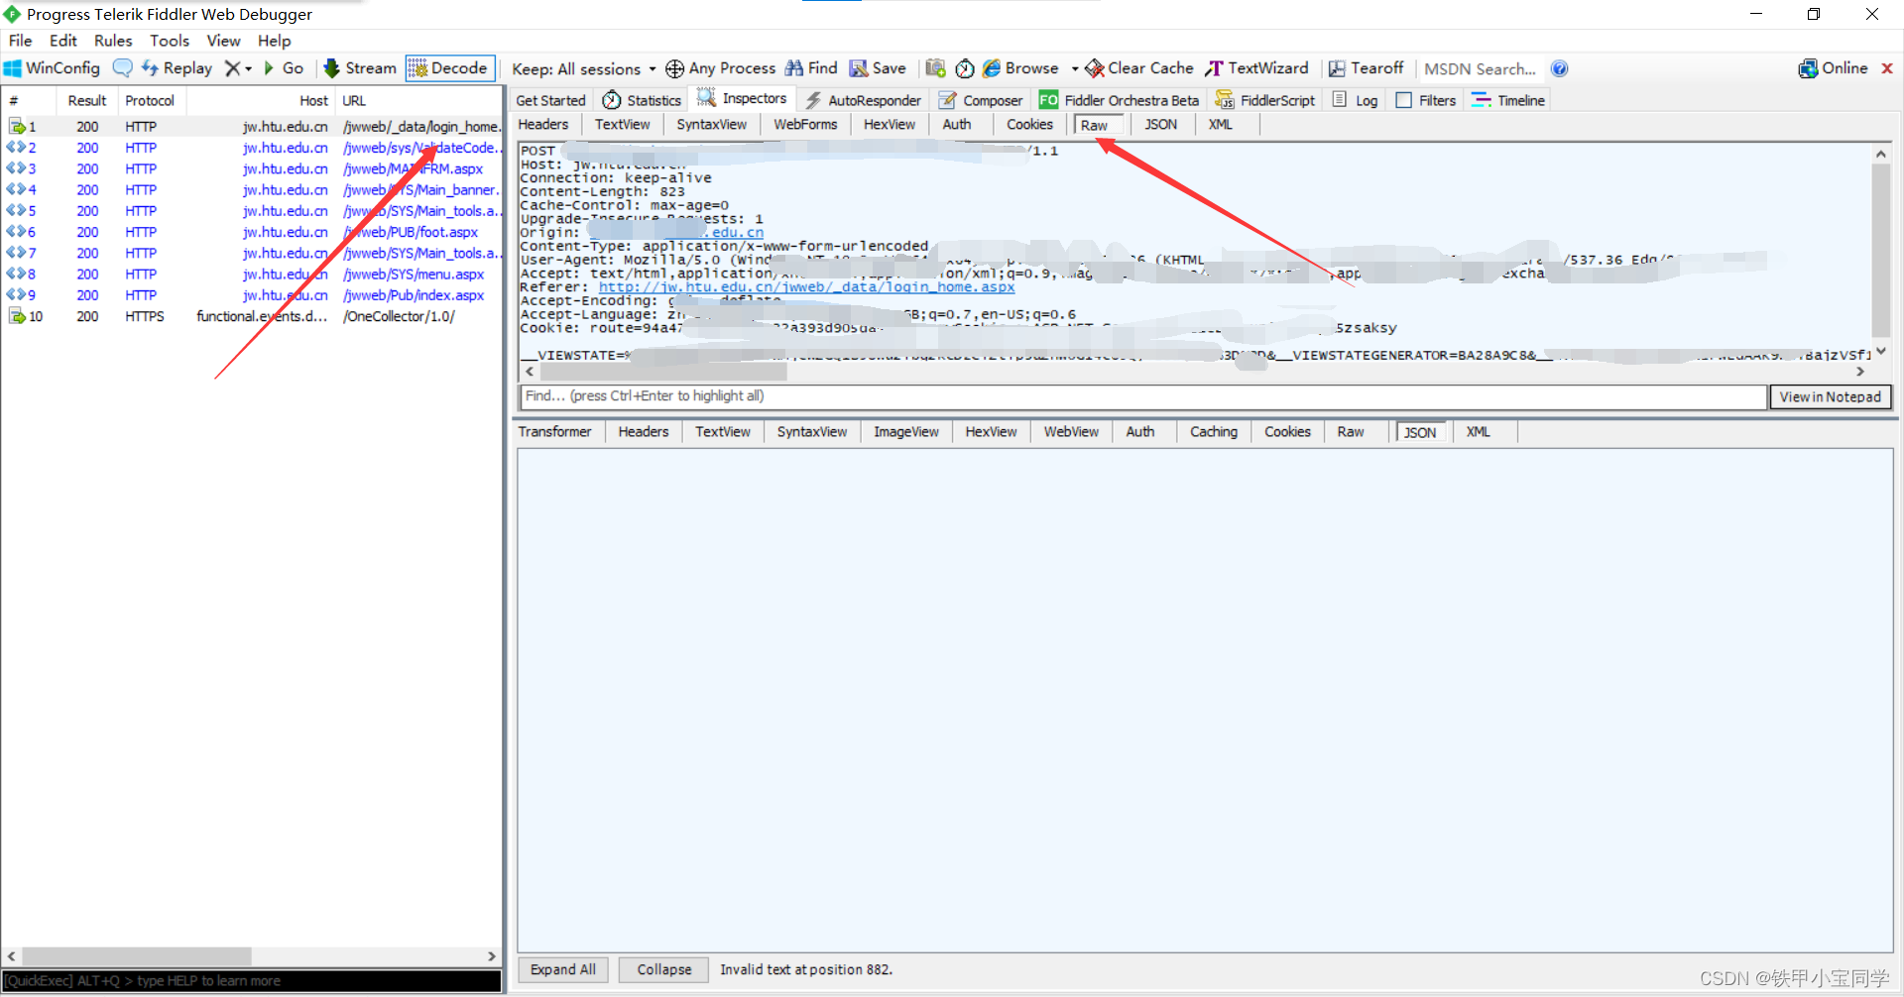Screen dimensions: 1904x997
Task: Click Clear Cache in the toolbar
Action: 1139,68
